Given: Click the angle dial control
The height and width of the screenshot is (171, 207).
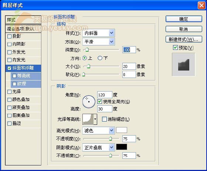Looking at the screenshot, I should tap(89, 102).
